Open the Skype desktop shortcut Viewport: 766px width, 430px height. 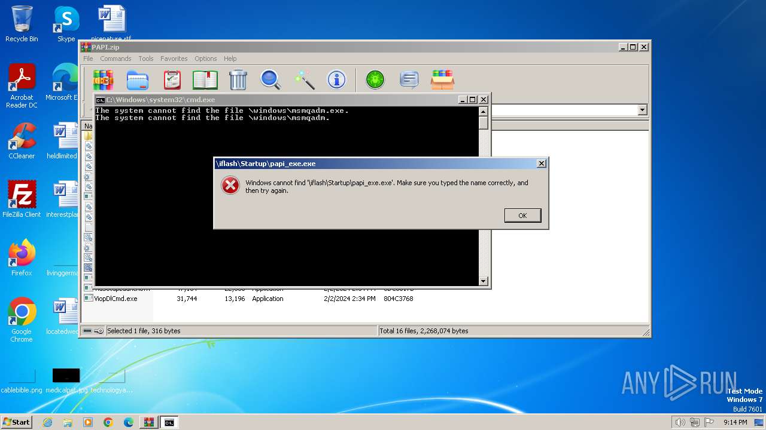pos(66,24)
